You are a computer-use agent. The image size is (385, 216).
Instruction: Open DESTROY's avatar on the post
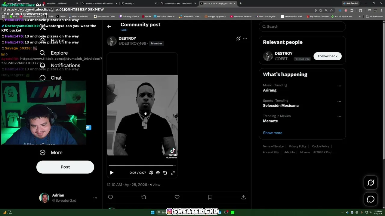click(x=112, y=41)
